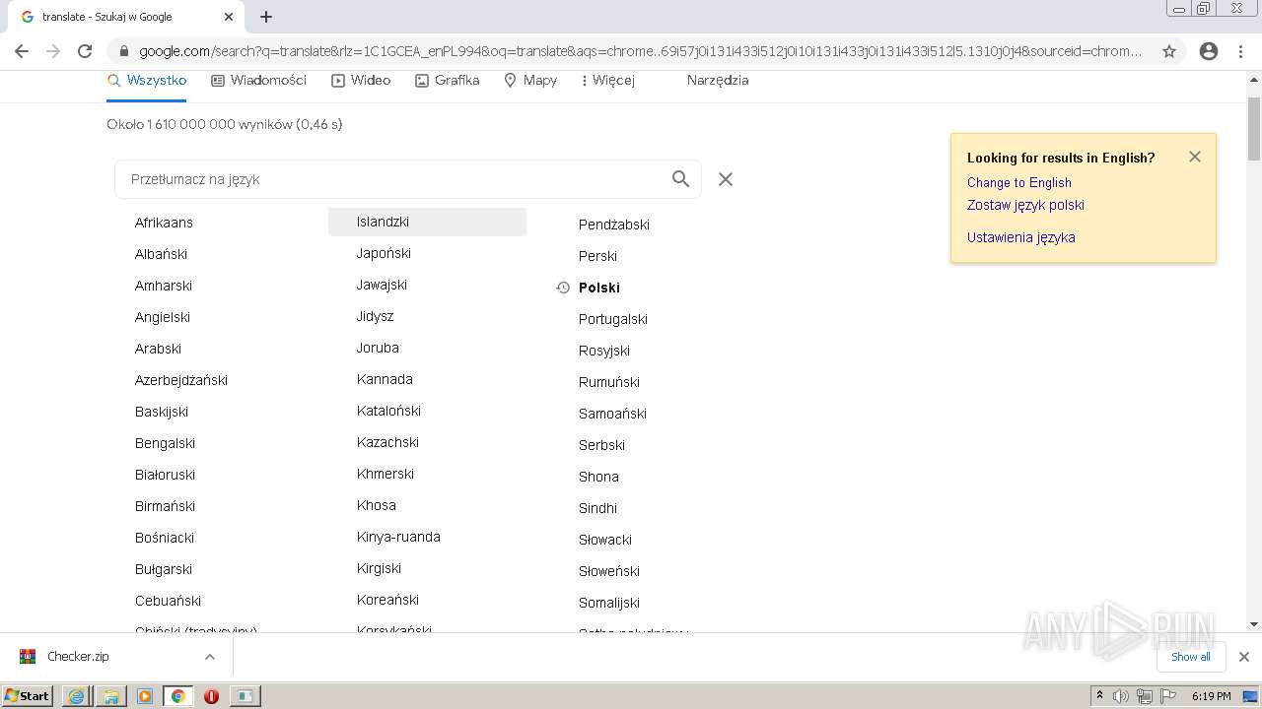Show hidden system tray icons arrow

[x=1099, y=696]
